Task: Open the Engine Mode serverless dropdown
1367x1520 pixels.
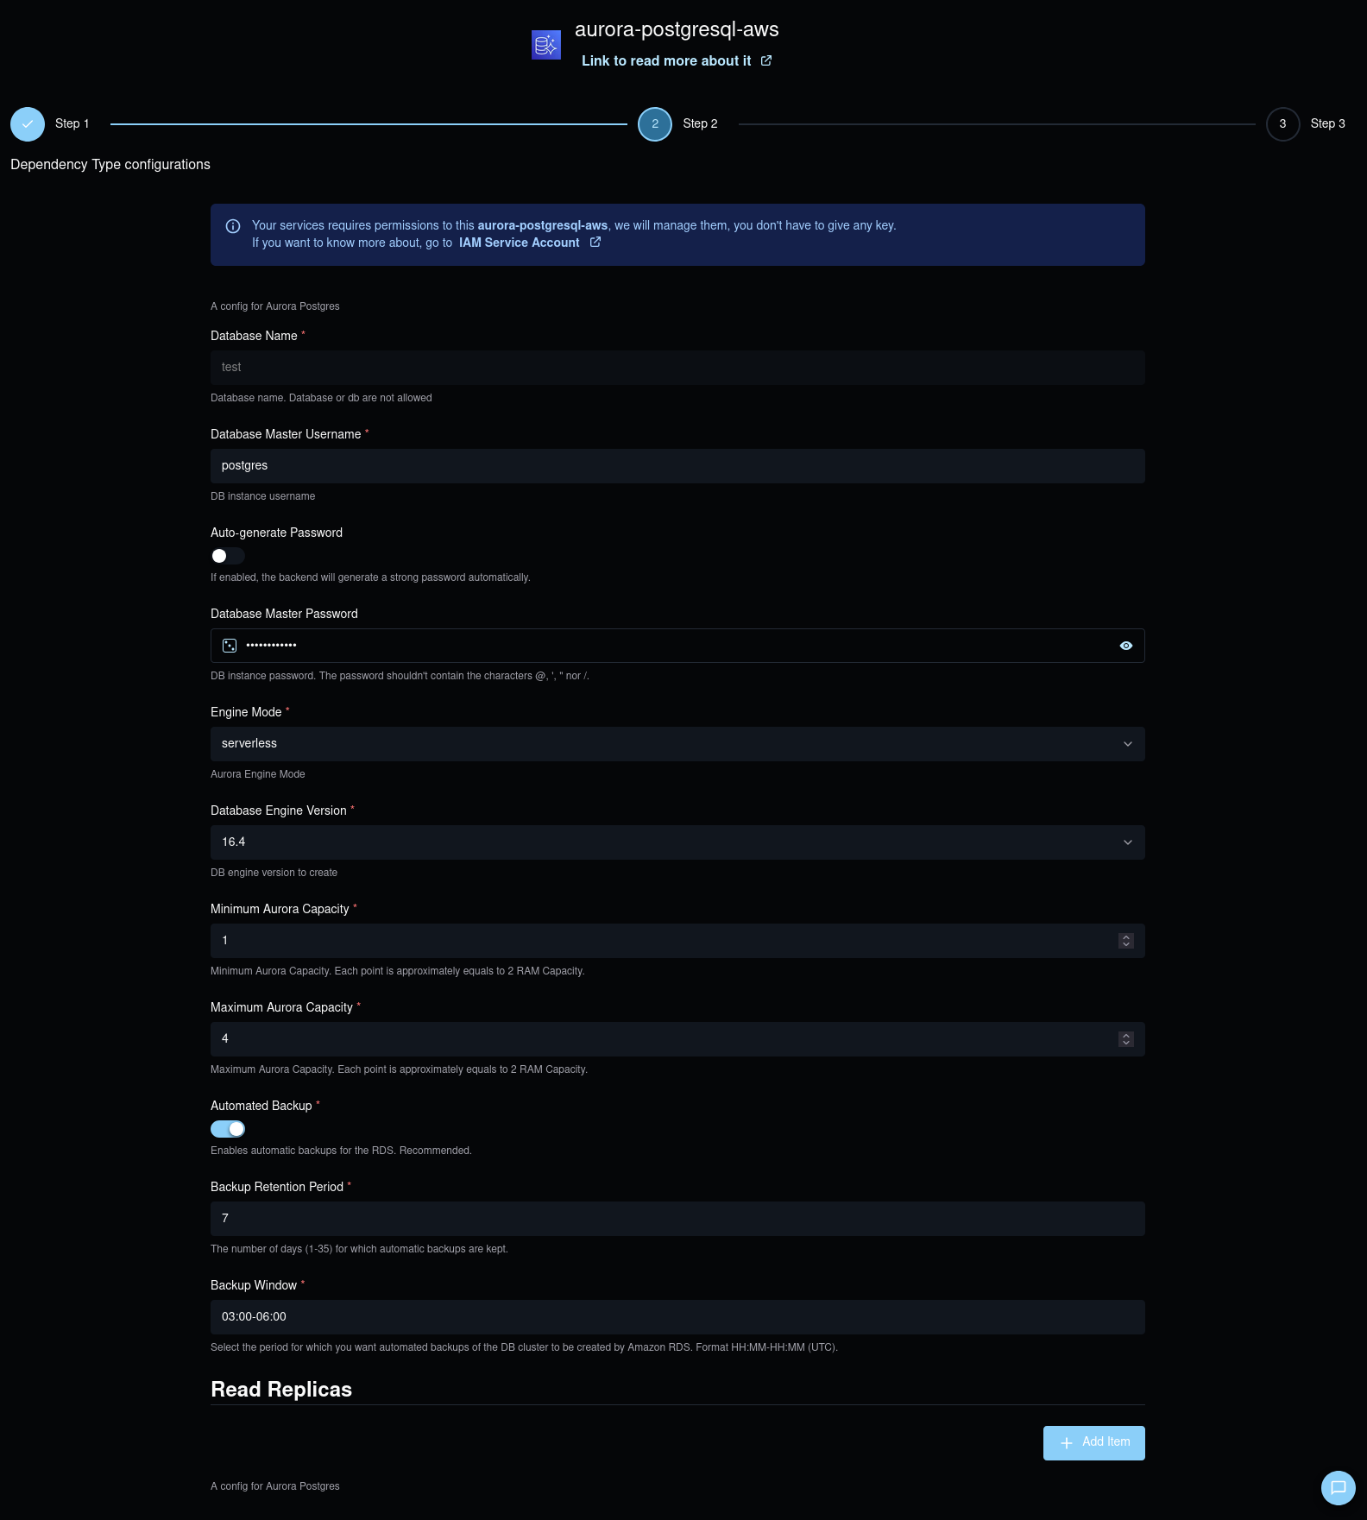Action: [677, 744]
